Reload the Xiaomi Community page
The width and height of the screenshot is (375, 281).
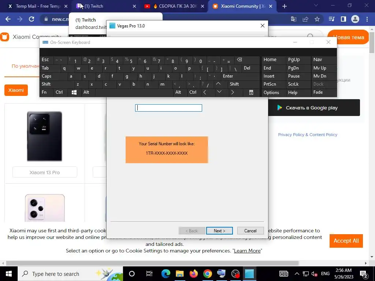click(x=31, y=19)
